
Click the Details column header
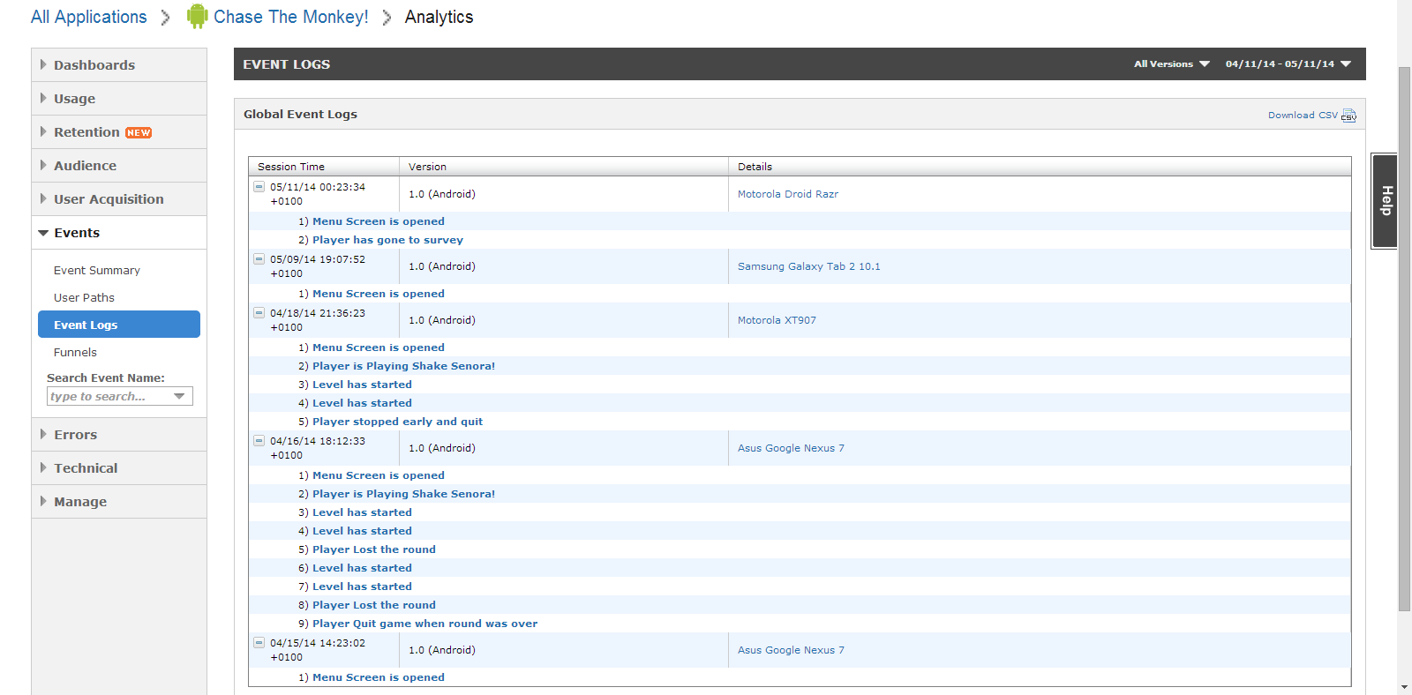[1040, 167]
